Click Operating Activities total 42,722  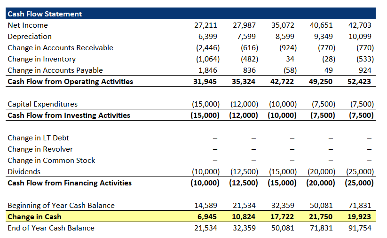point(282,82)
